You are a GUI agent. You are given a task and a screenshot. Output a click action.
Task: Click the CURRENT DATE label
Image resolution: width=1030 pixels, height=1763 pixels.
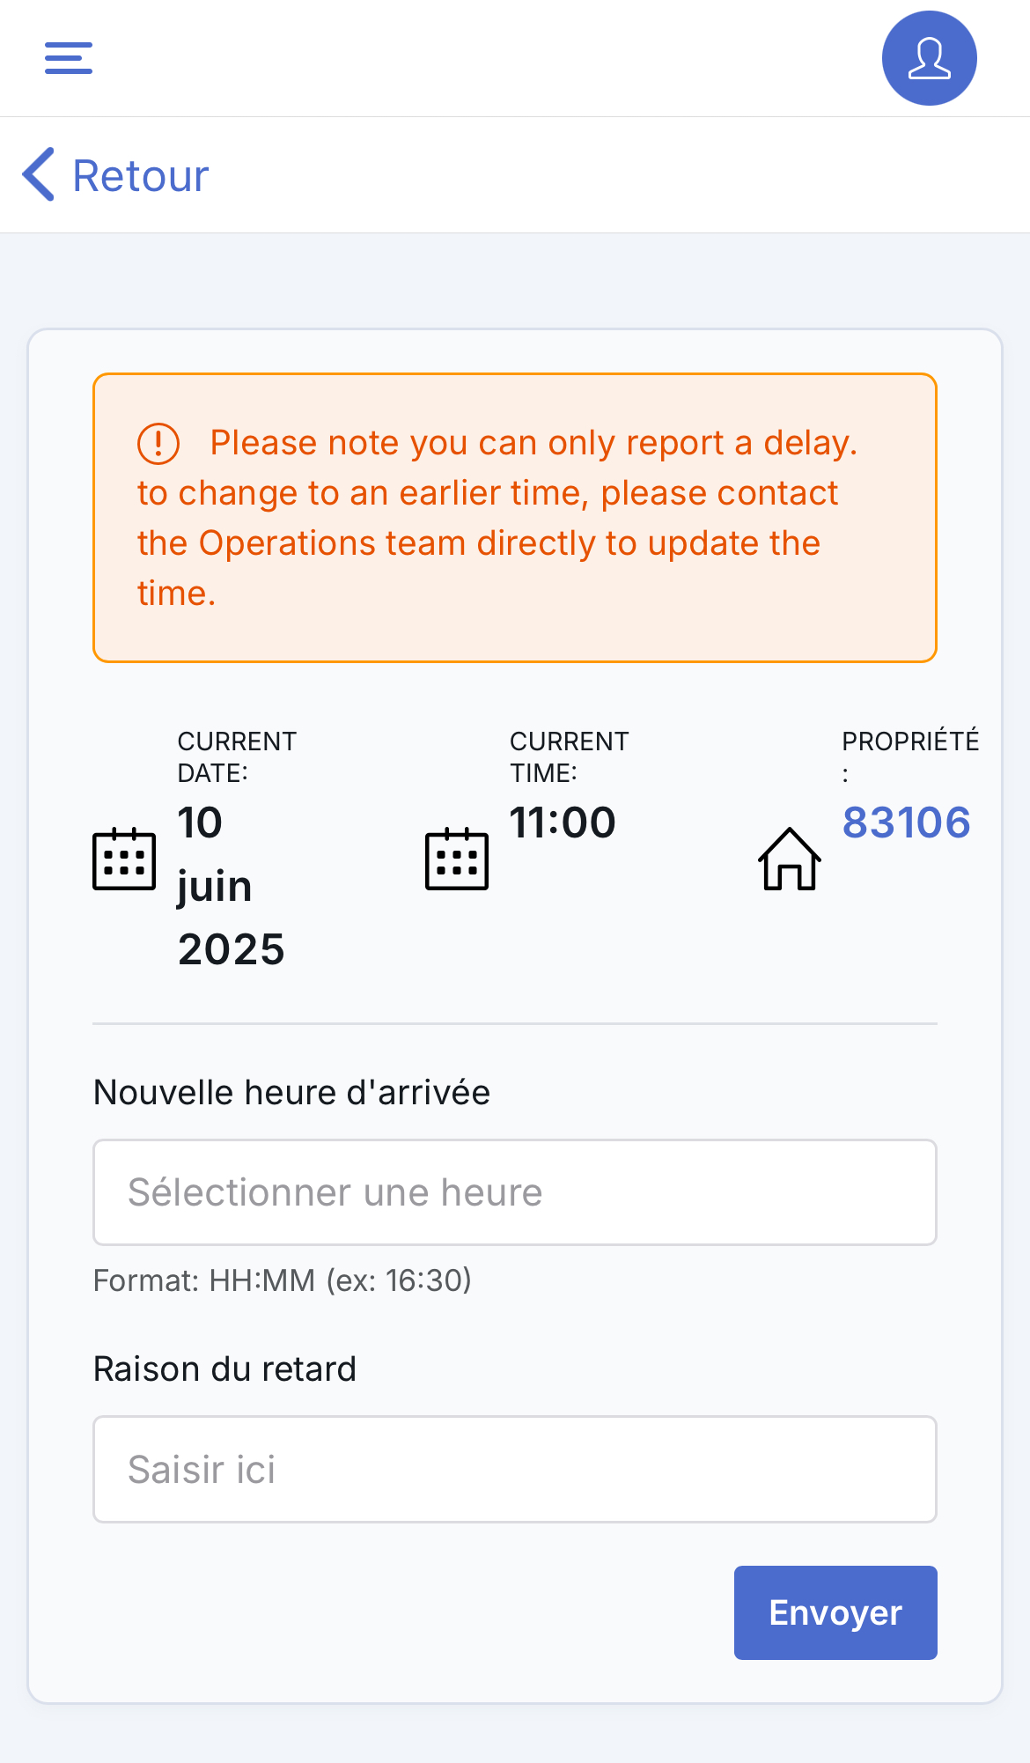coord(237,756)
